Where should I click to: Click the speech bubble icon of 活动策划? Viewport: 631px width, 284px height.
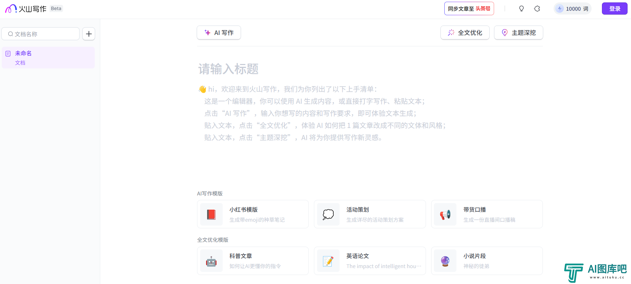(328, 214)
